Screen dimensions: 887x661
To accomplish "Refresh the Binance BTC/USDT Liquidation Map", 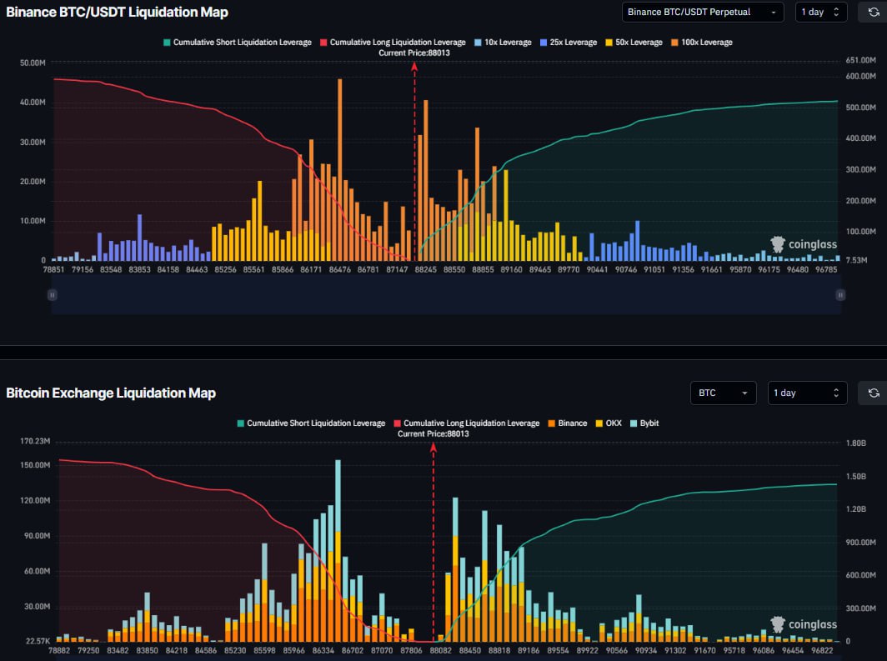I will click(874, 13).
